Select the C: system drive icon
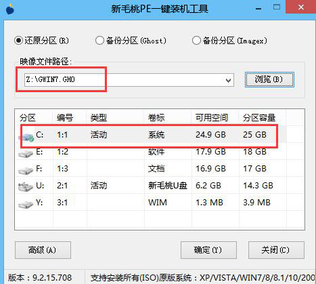Image resolution: width=316 pixels, height=284 pixels. (26, 137)
